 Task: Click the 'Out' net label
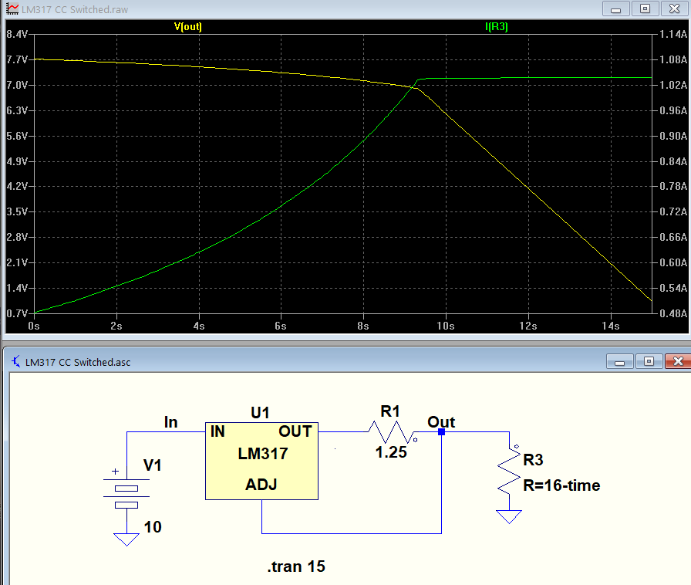click(441, 422)
